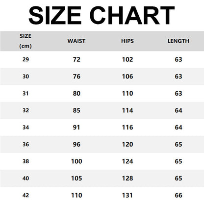Click hips value 114 for size 32
The image size is (204, 204).
click(x=127, y=110)
